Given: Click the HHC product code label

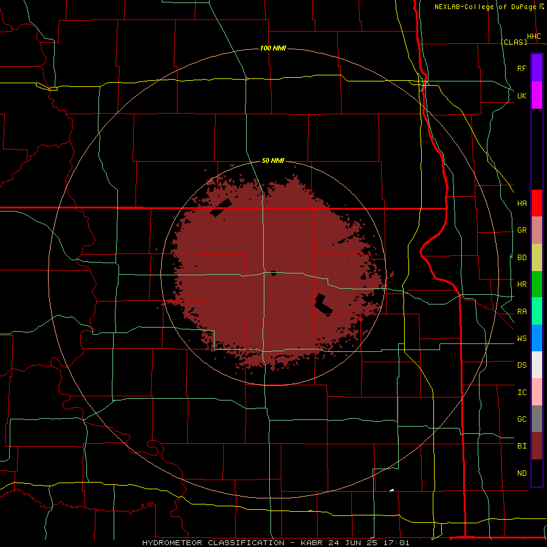Looking at the screenshot, I should coord(534,36).
